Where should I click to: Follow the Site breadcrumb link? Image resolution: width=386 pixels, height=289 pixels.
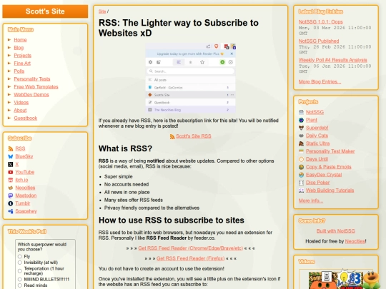(x=102, y=11)
